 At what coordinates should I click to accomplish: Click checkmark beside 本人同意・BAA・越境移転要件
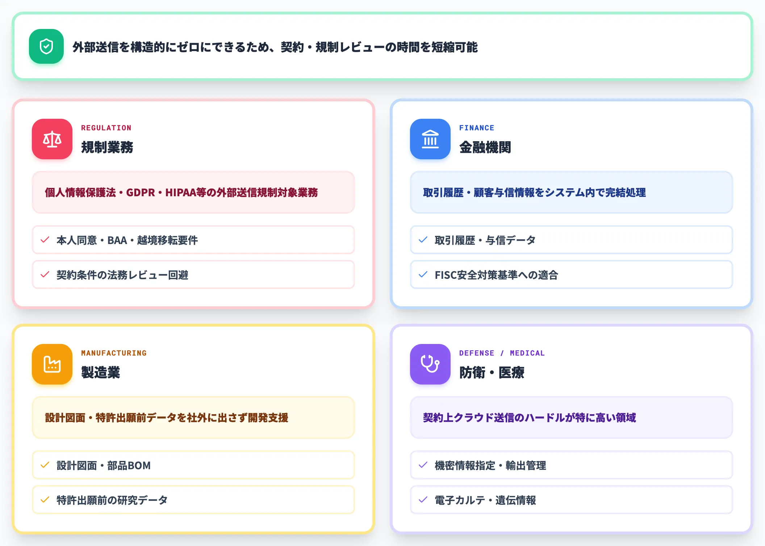(x=45, y=240)
